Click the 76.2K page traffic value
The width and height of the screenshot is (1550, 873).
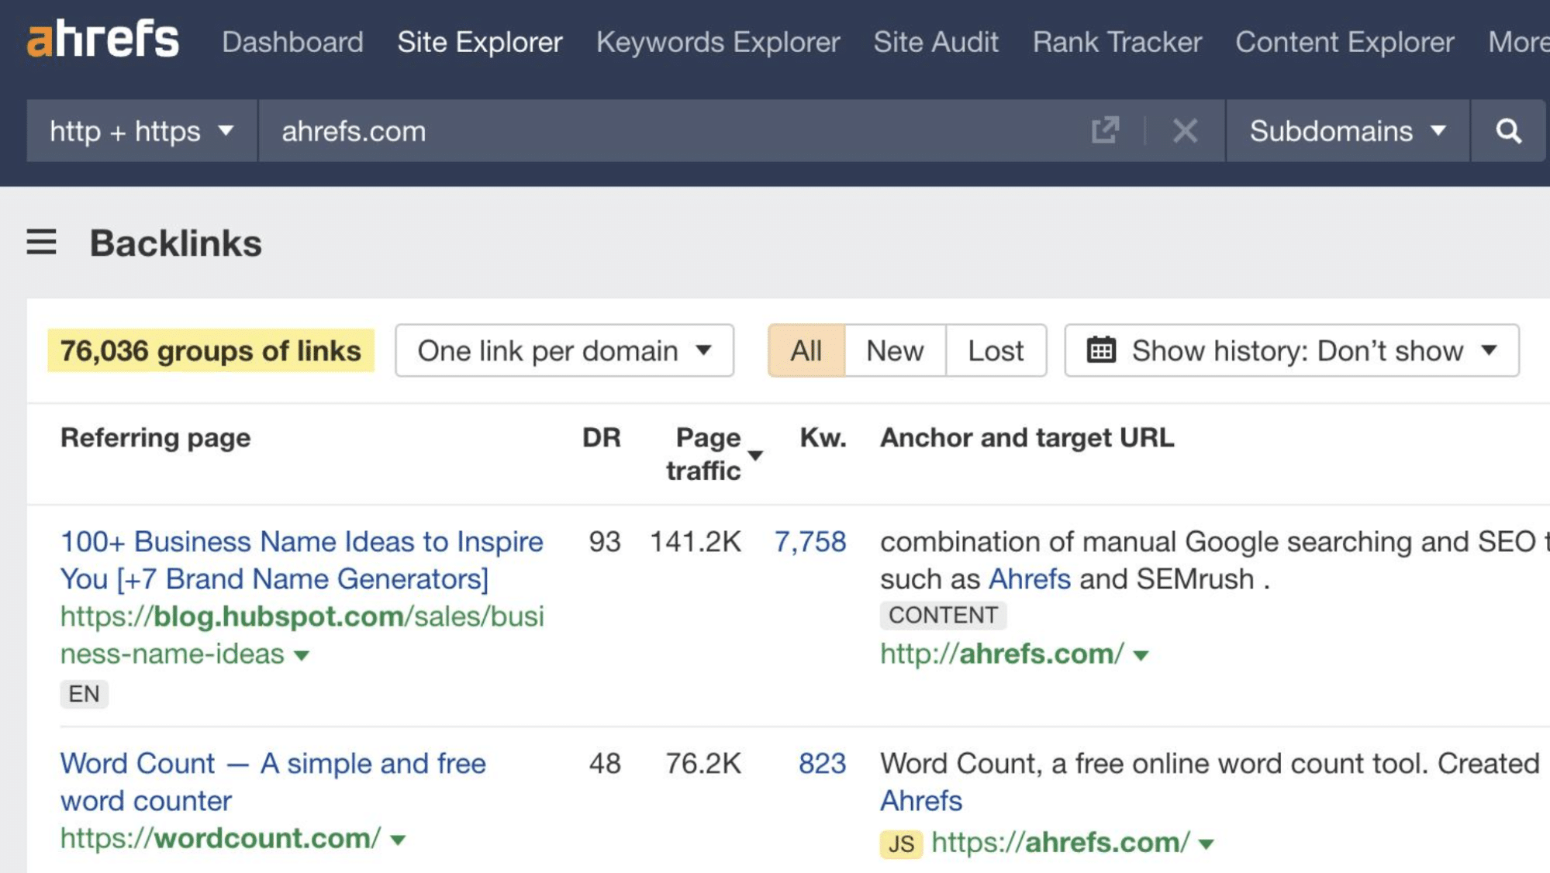(703, 764)
